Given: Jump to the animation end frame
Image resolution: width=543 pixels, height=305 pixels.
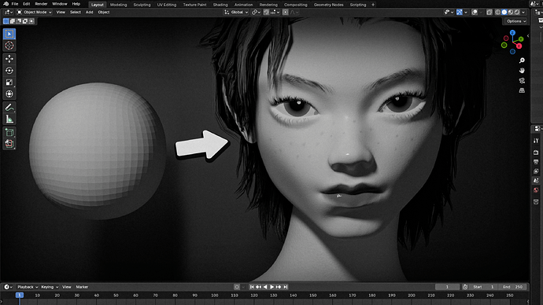Looking at the screenshot, I should [x=286, y=287].
